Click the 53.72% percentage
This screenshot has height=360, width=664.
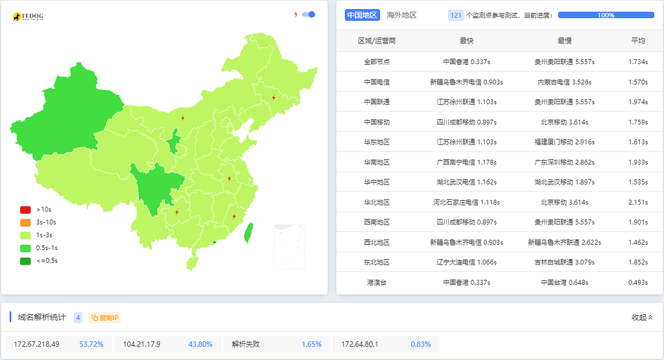91,344
